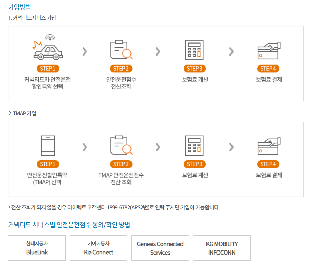Click 'TMAP 안전운전점수 전산 조회' label

click(121, 179)
